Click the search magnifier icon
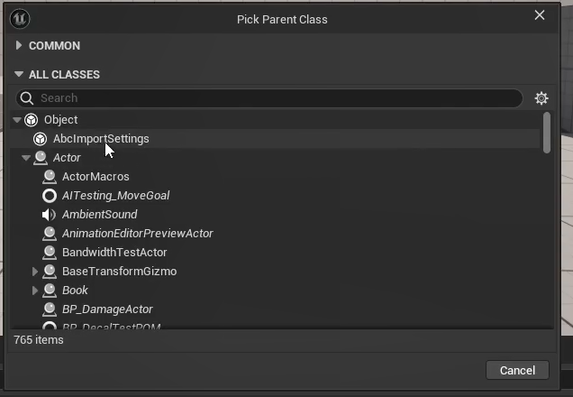The height and width of the screenshot is (397, 573). [x=27, y=98]
